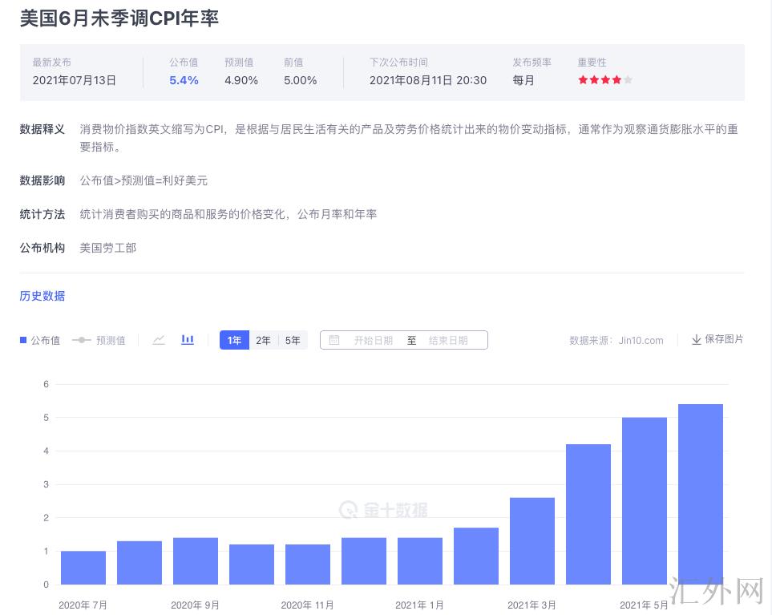Screen dimensions: 772x615
Task: Open the 结束日期 end date picker
Action: tap(447, 340)
